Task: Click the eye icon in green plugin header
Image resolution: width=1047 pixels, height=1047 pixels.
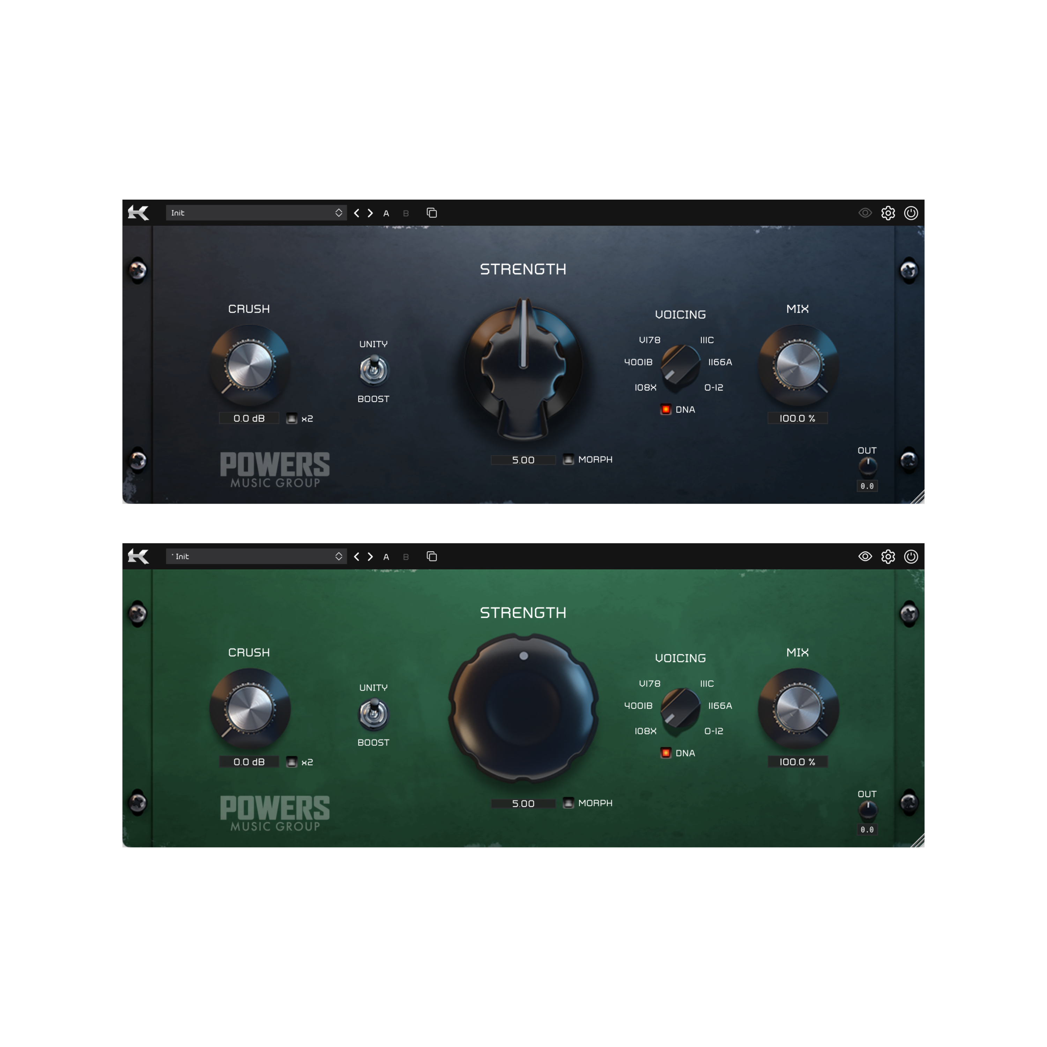Action: click(865, 557)
